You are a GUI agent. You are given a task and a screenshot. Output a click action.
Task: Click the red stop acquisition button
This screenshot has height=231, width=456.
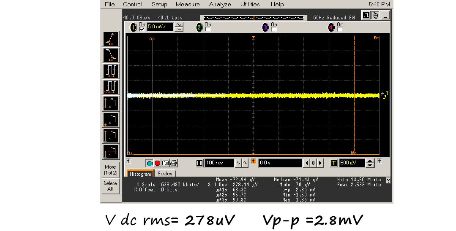(x=158, y=163)
